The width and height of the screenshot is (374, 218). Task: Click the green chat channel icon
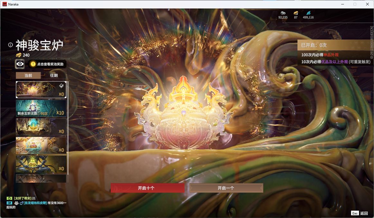[9, 198]
